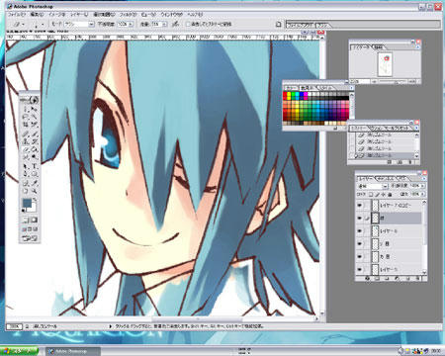This screenshot has height=356, width=445.
Task: Select the Slice tool
Action: click(x=34, y=125)
